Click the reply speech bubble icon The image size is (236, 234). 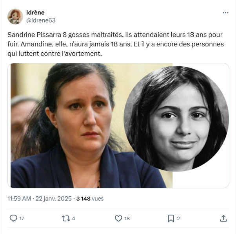(x=13, y=218)
